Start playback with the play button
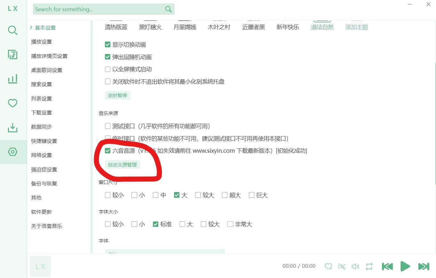The width and height of the screenshot is (436, 278). coord(405,266)
